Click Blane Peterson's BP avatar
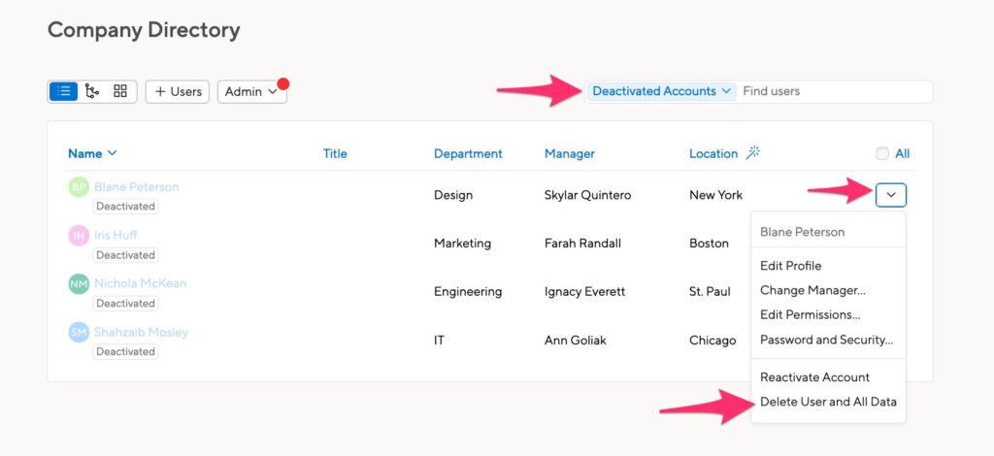The height and width of the screenshot is (456, 994). [x=79, y=187]
